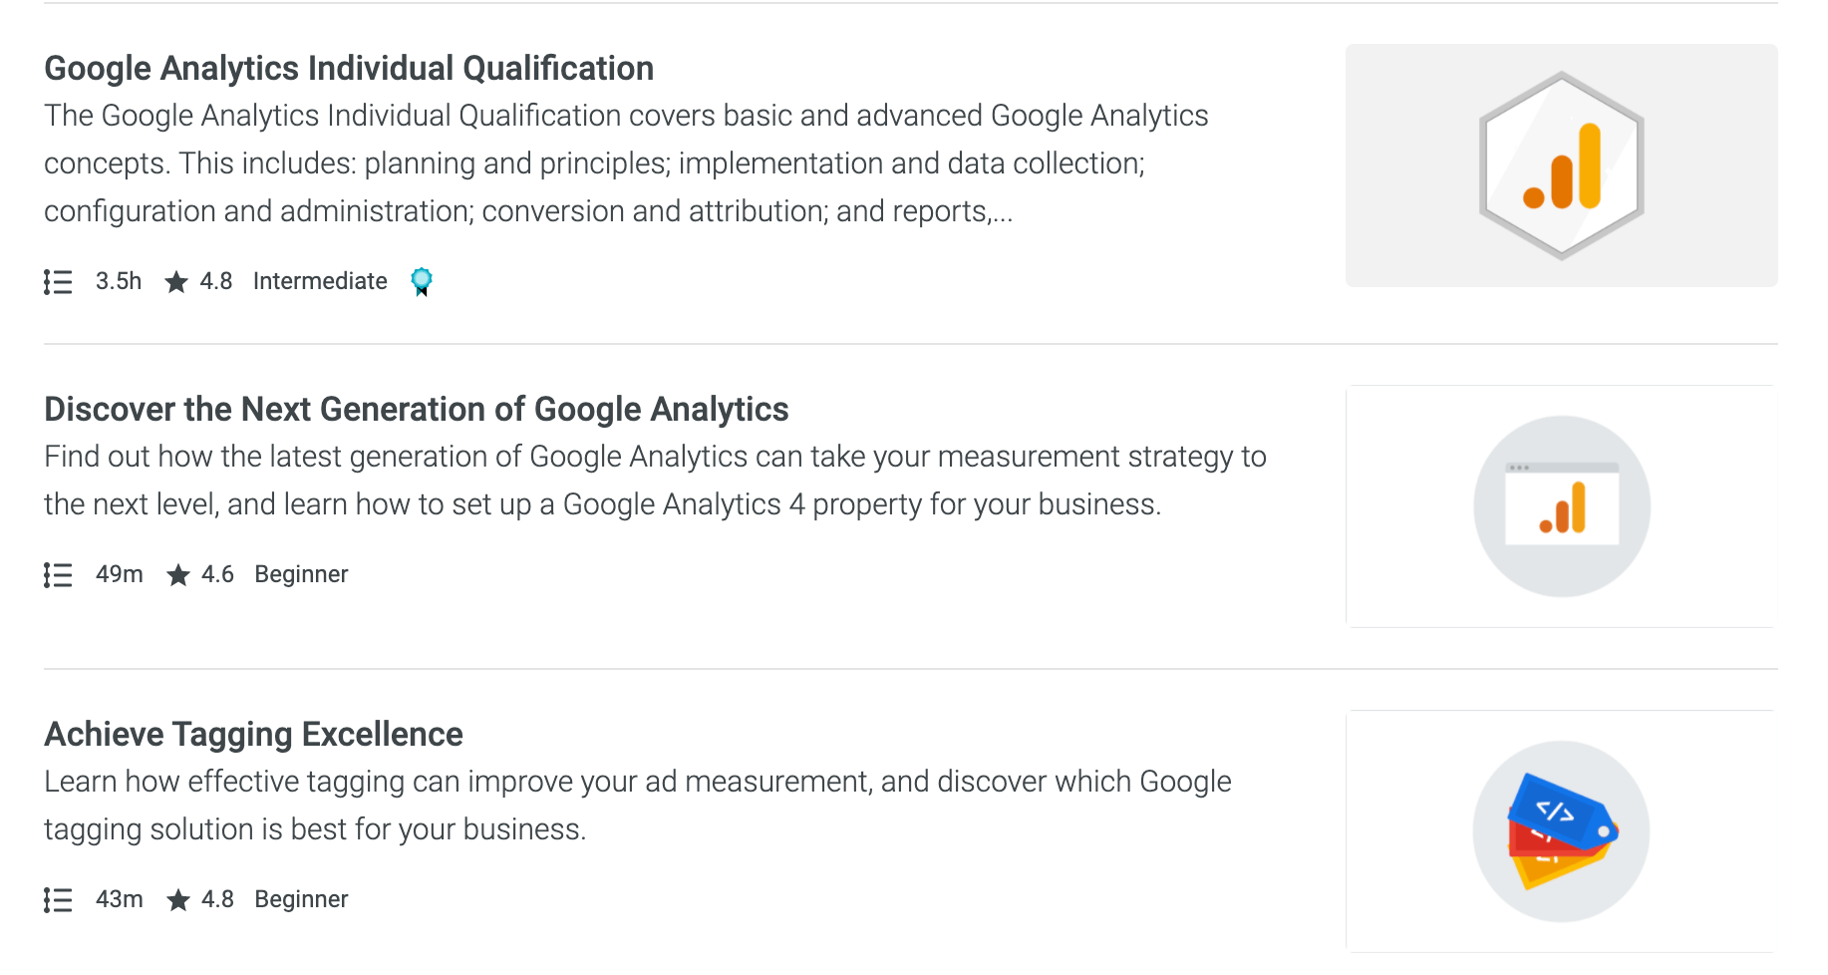The height and width of the screenshot is (975, 1828).
Task: Click the Google Analytics hexagon badge thumbnail
Action: pyautogui.click(x=1561, y=165)
